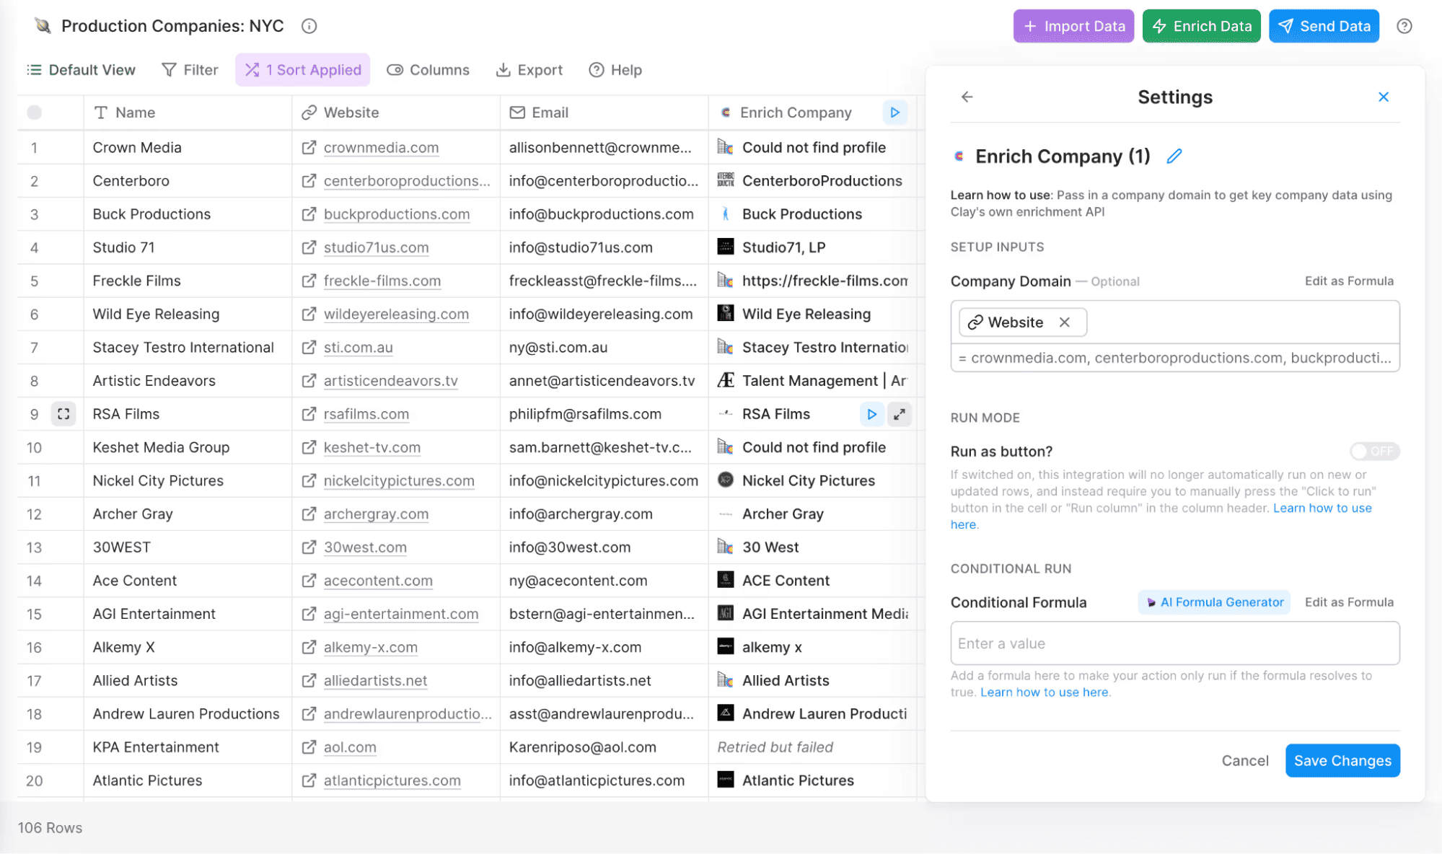
Task: Select all rows header checkbox
Action: [x=34, y=113]
